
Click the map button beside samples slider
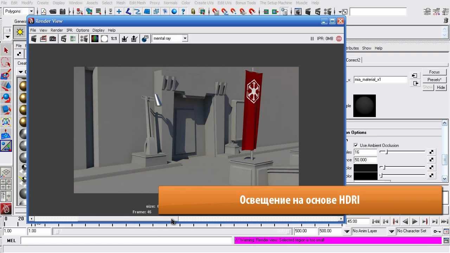click(431, 152)
